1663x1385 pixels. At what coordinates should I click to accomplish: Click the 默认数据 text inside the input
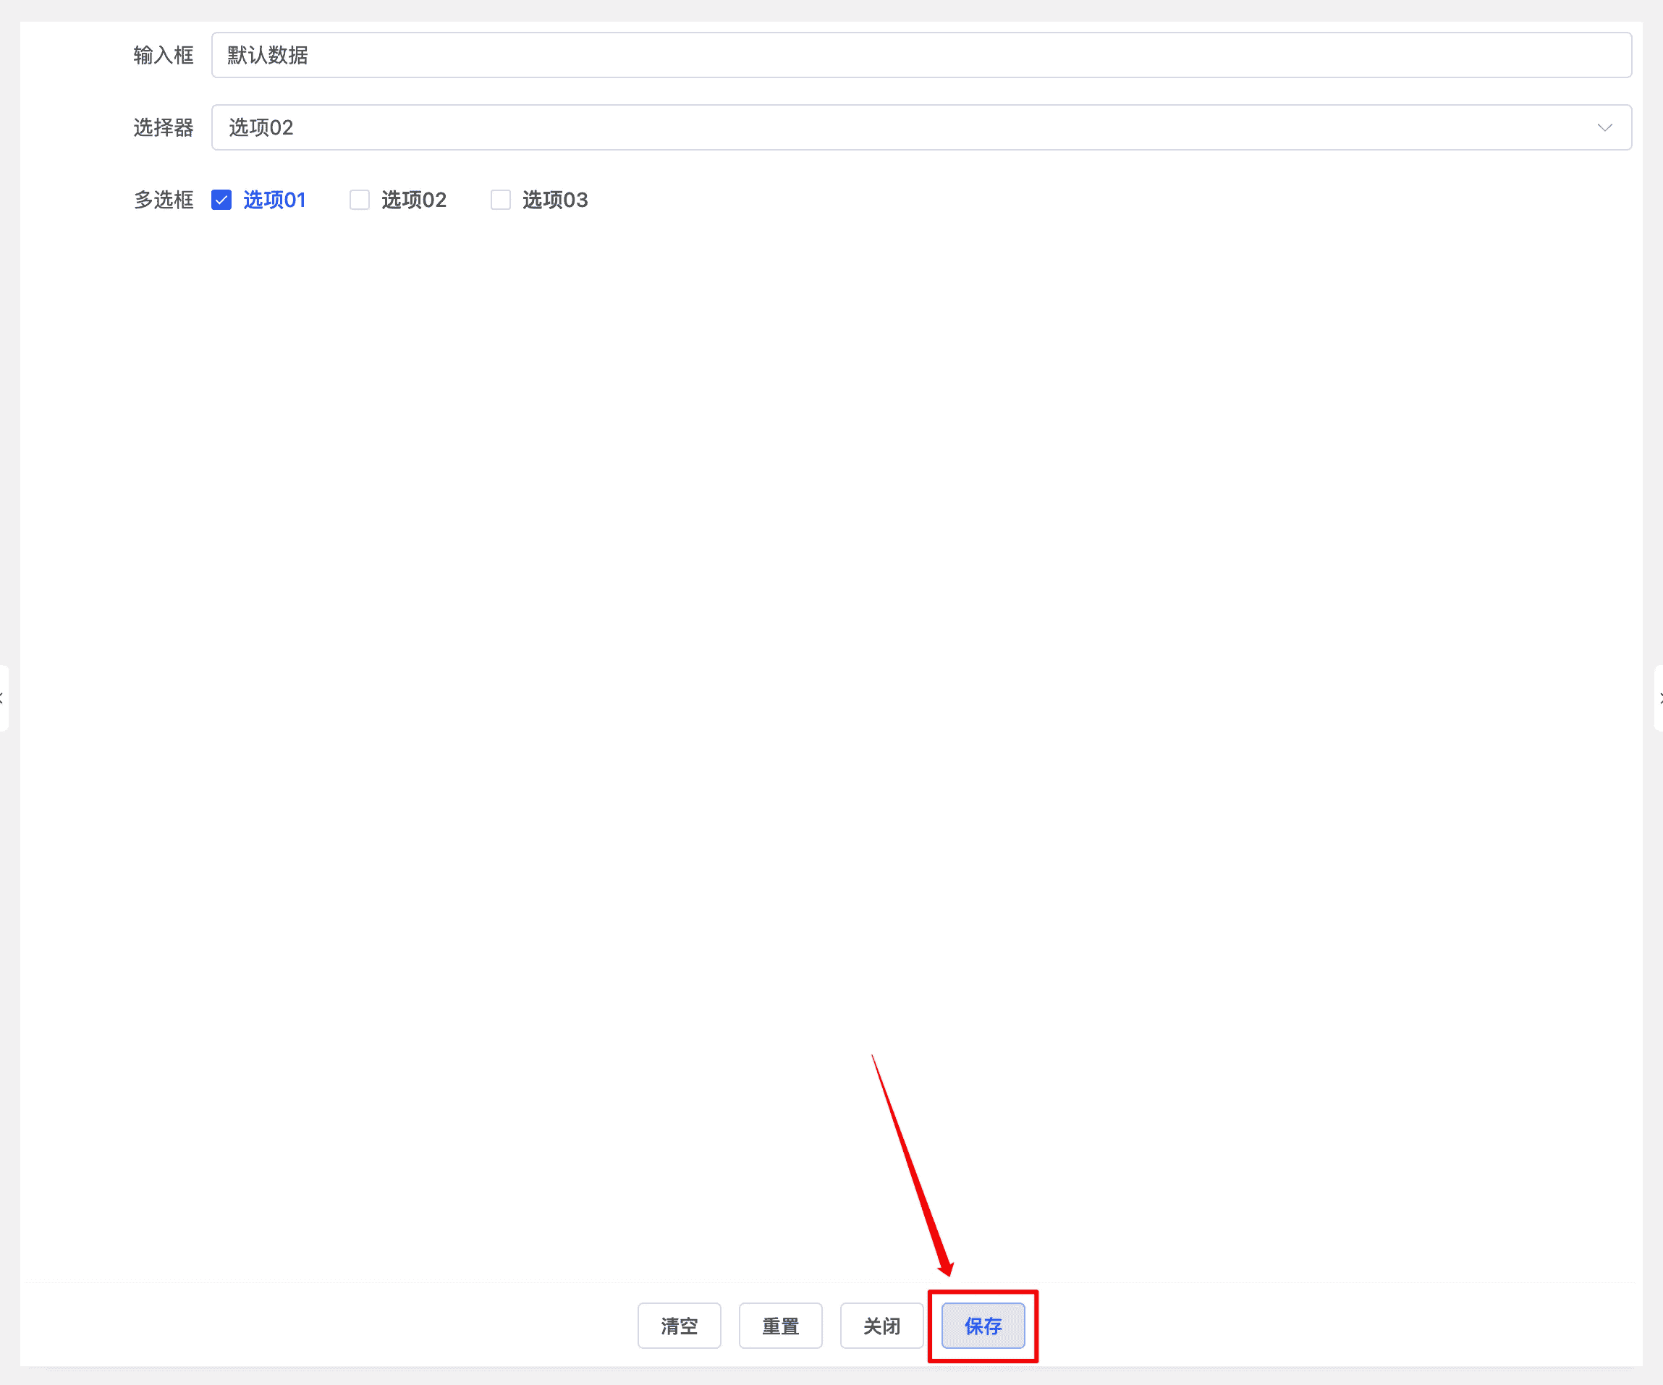[x=268, y=56]
